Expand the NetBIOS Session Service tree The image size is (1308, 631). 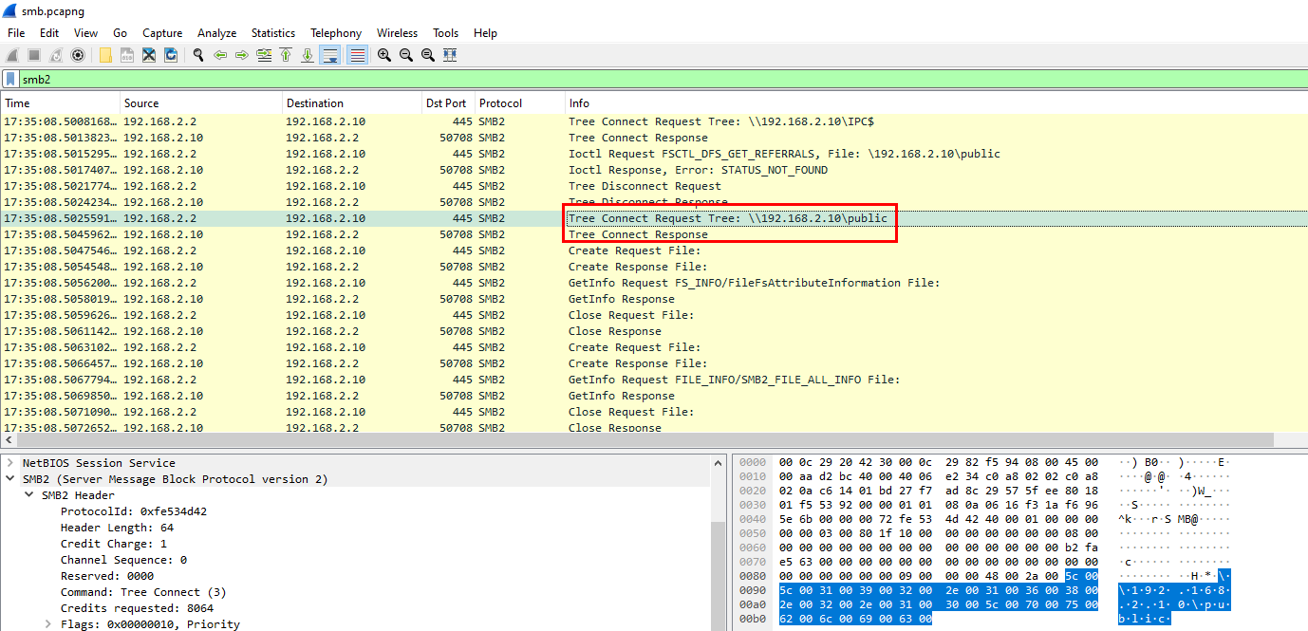pyautogui.click(x=9, y=463)
